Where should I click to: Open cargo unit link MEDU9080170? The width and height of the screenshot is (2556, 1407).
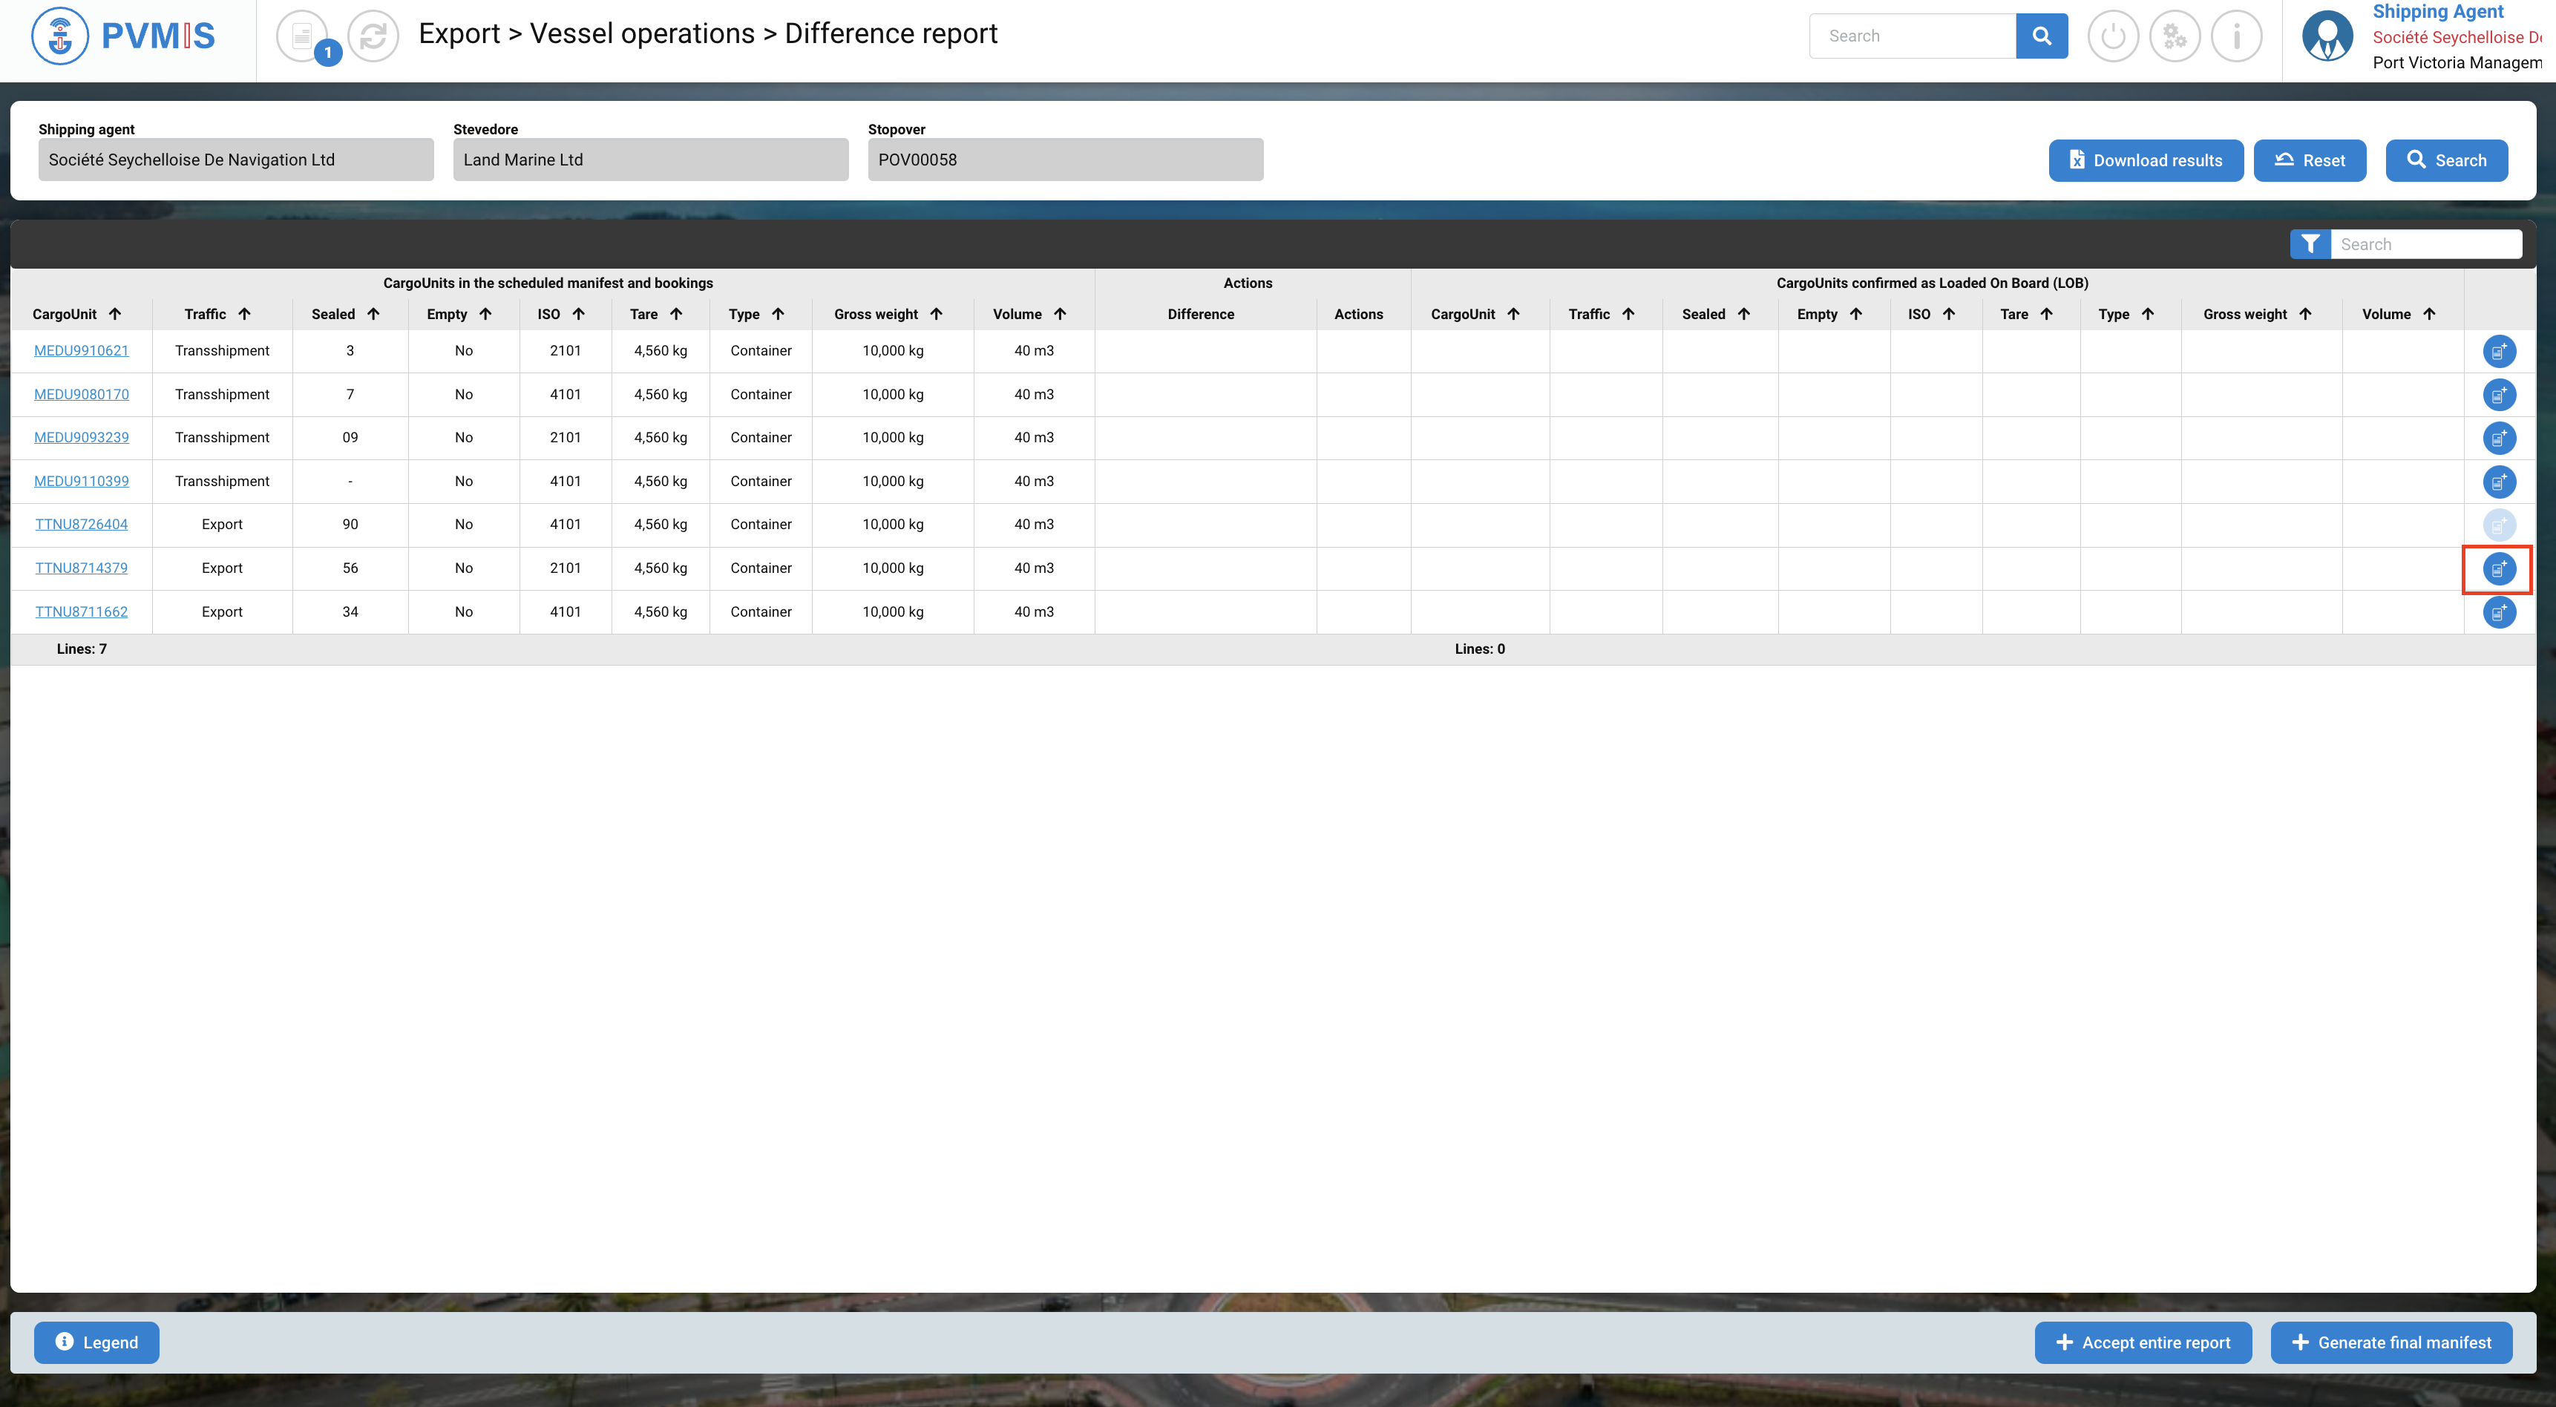pos(82,394)
